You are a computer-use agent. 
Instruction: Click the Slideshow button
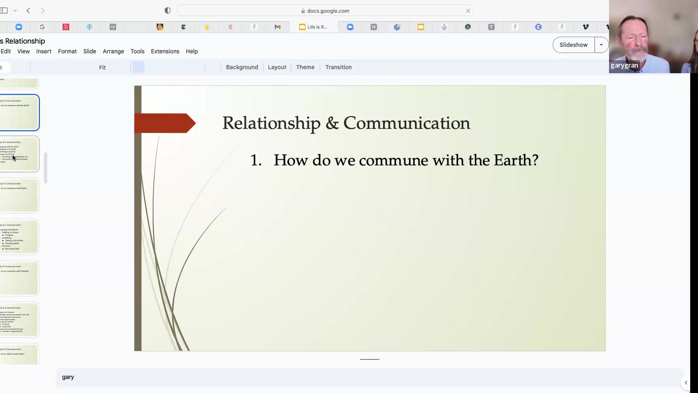(x=573, y=45)
